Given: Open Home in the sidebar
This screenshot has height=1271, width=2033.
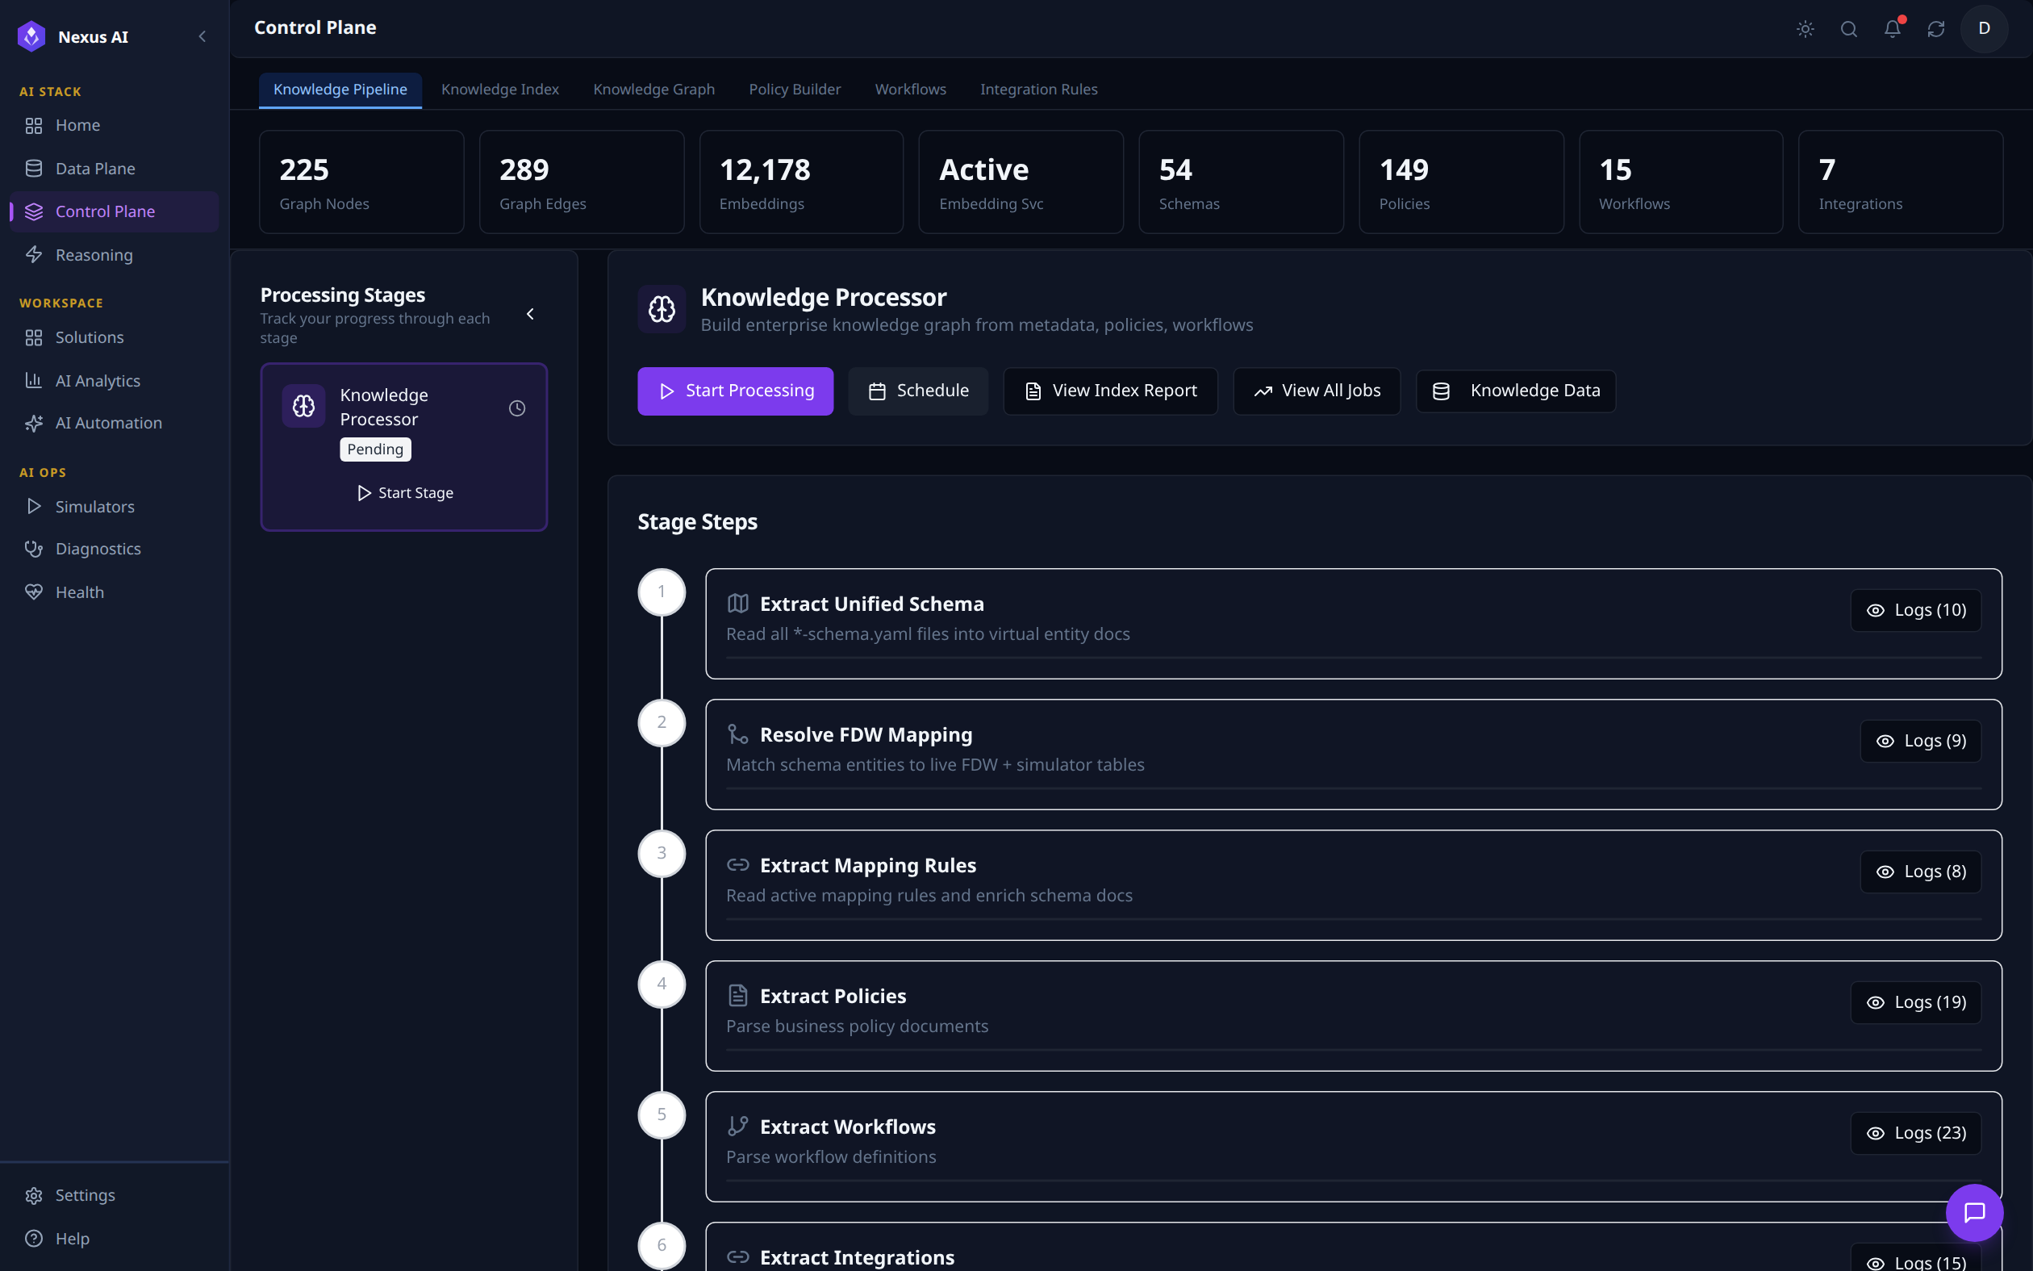Looking at the screenshot, I should pyautogui.click(x=115, y=125).
